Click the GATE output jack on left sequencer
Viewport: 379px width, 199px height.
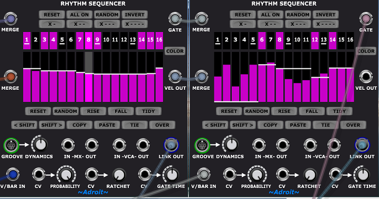(175, 19)
